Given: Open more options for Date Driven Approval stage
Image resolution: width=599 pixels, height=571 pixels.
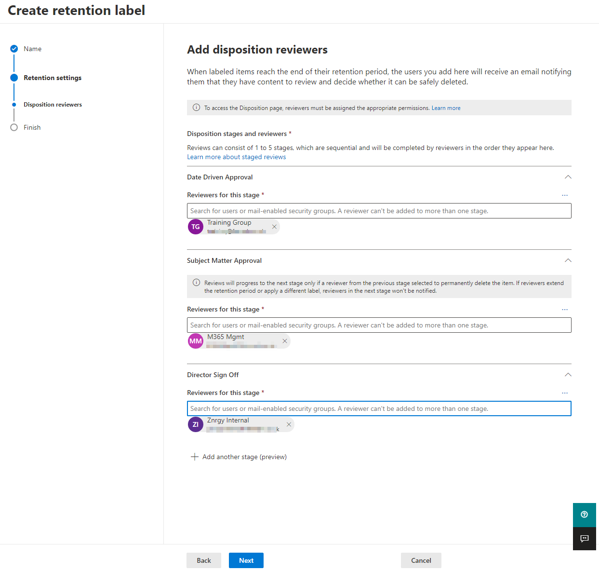Looking at the screenshot, I should (565, 195).
